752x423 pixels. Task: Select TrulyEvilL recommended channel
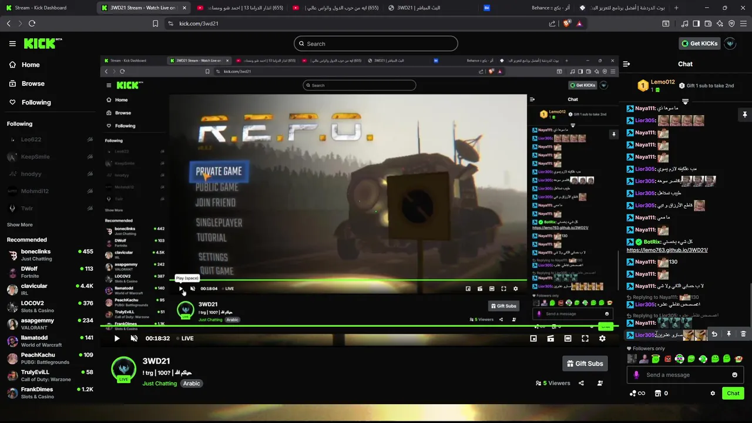(50, 375)
